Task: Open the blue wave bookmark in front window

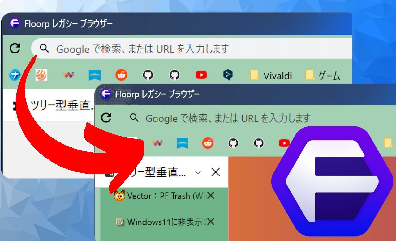Action: pos(183,143)
